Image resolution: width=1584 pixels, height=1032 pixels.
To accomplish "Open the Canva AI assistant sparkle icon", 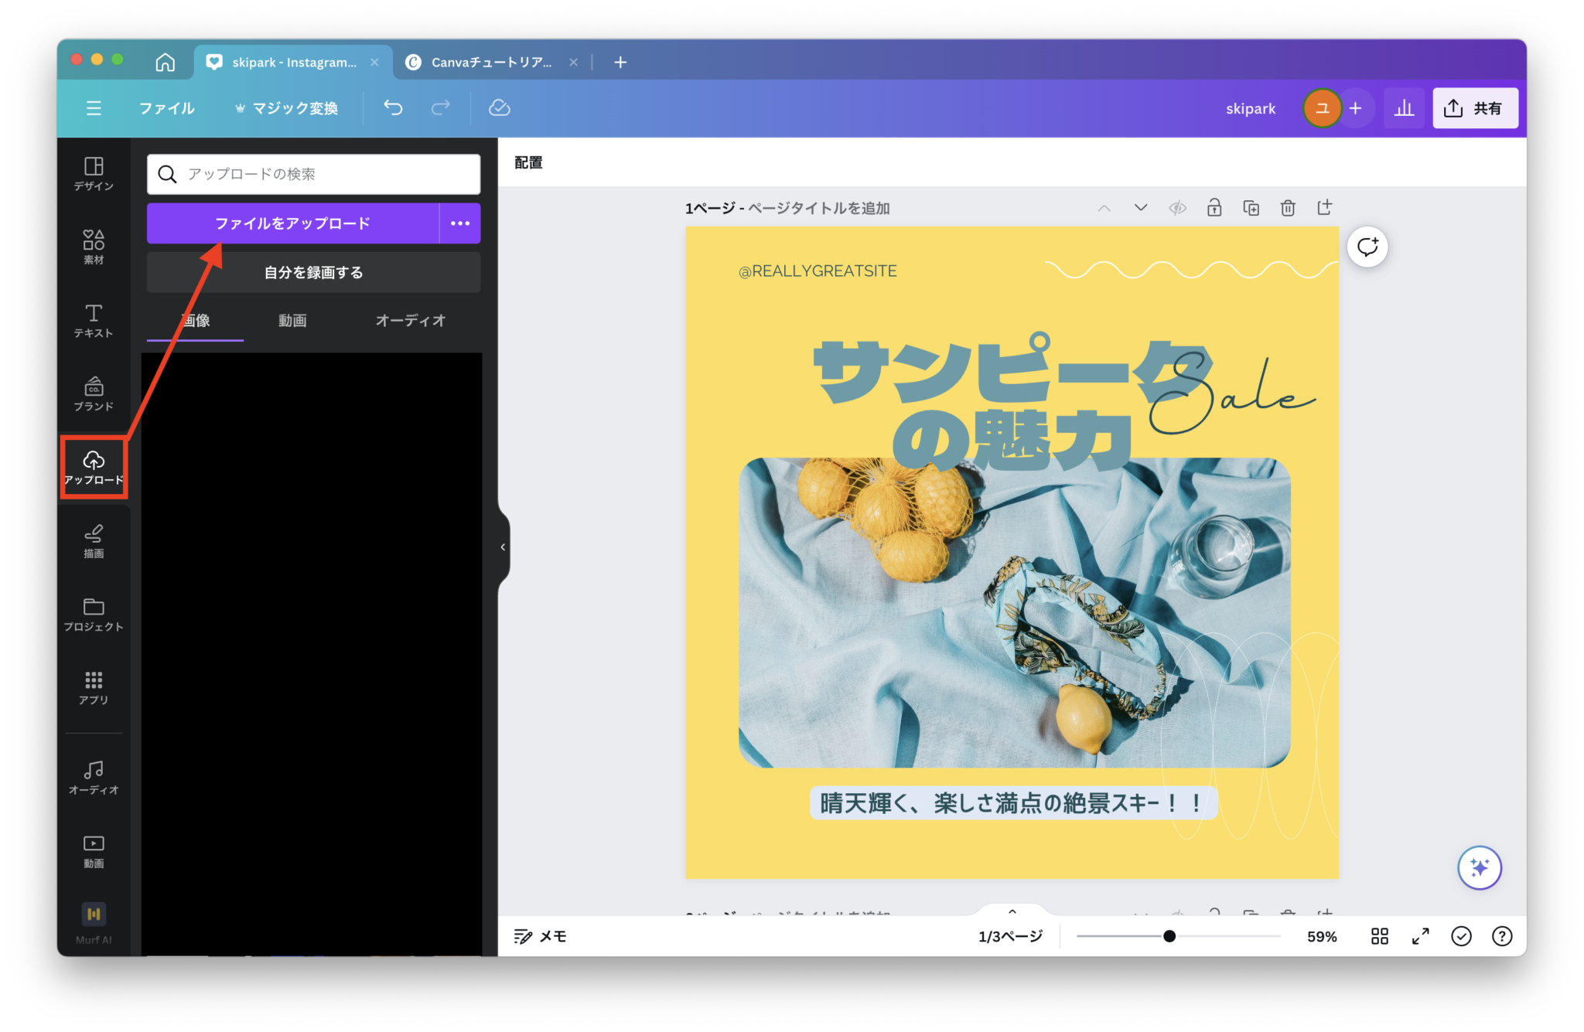I will [1480, 867].
